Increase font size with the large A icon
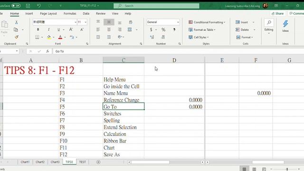The width and height of the screenshot is (304, 171). point(71,29)
